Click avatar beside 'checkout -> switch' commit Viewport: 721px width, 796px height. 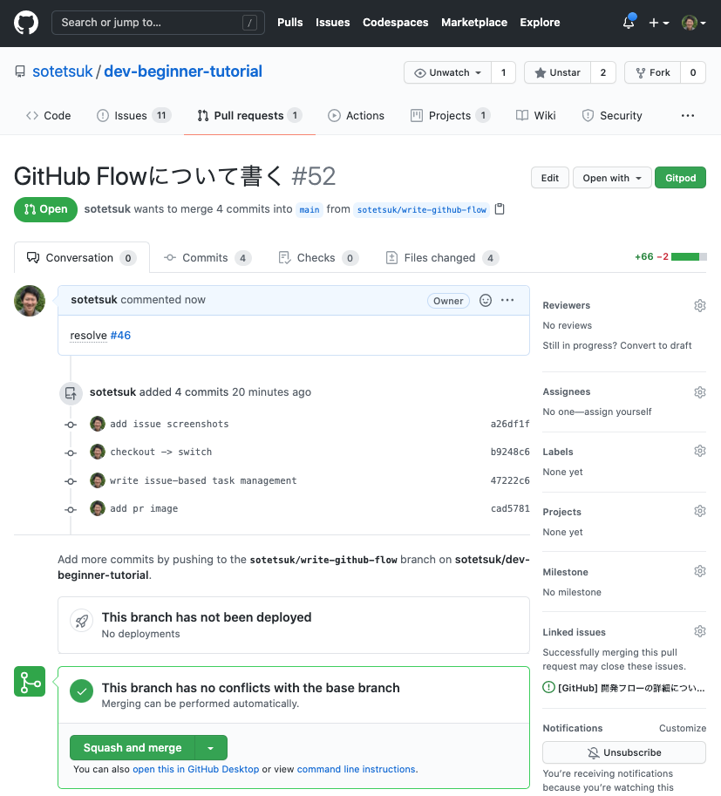(98, 452)
